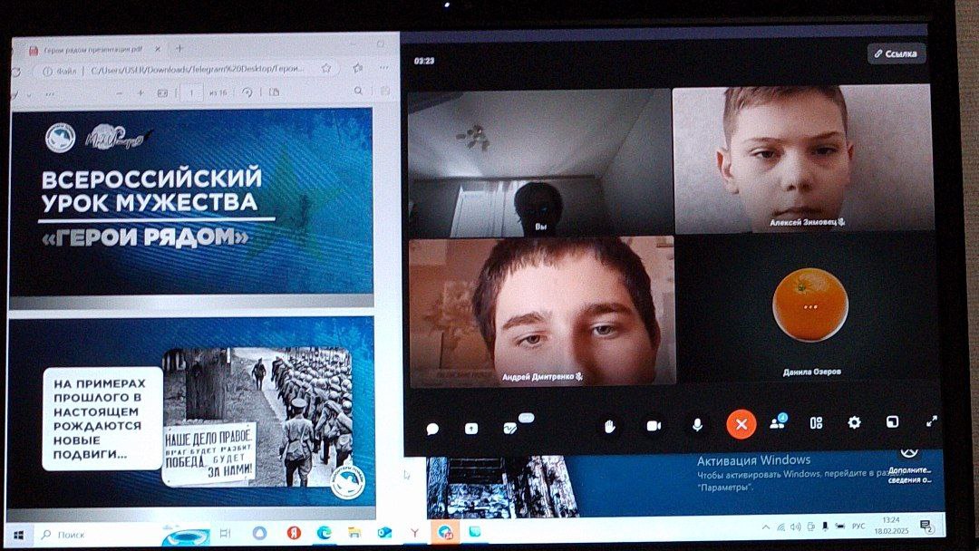Open the browser favorites list
The height and width of the screenshot is (551, 979).
coord(358,68)
